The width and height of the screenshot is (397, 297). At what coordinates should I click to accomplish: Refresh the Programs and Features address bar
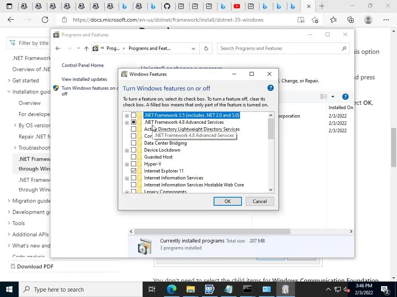pos(206,48)
